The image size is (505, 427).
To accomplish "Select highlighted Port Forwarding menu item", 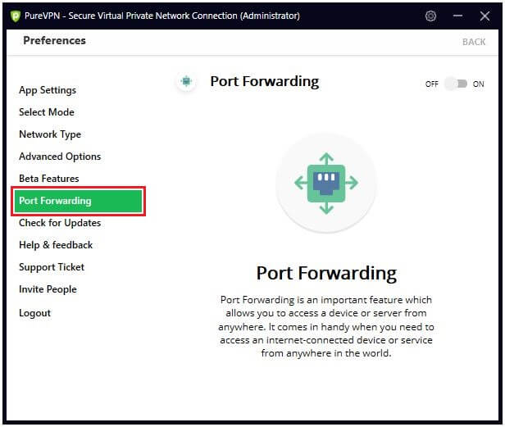I will pos(78,201).
